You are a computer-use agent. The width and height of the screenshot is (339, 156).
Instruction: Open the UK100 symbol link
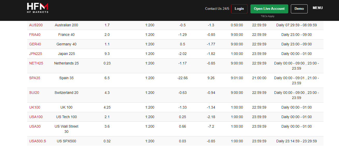pos(35,107)
